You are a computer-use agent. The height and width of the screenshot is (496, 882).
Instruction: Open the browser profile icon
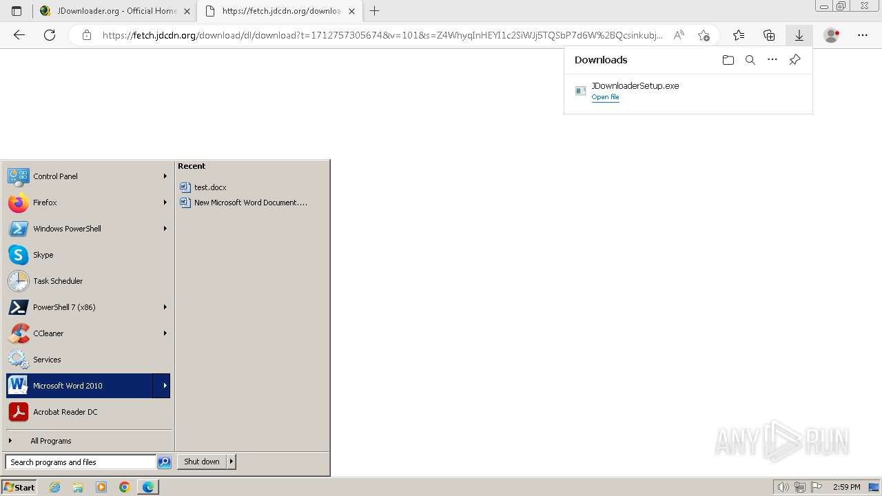[x=832, y=35]
